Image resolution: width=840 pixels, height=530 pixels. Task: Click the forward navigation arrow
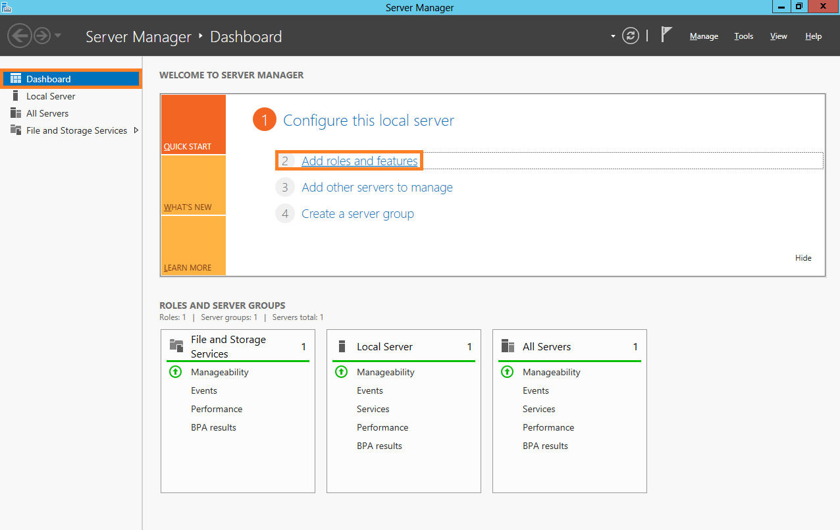tap(42, 36)
